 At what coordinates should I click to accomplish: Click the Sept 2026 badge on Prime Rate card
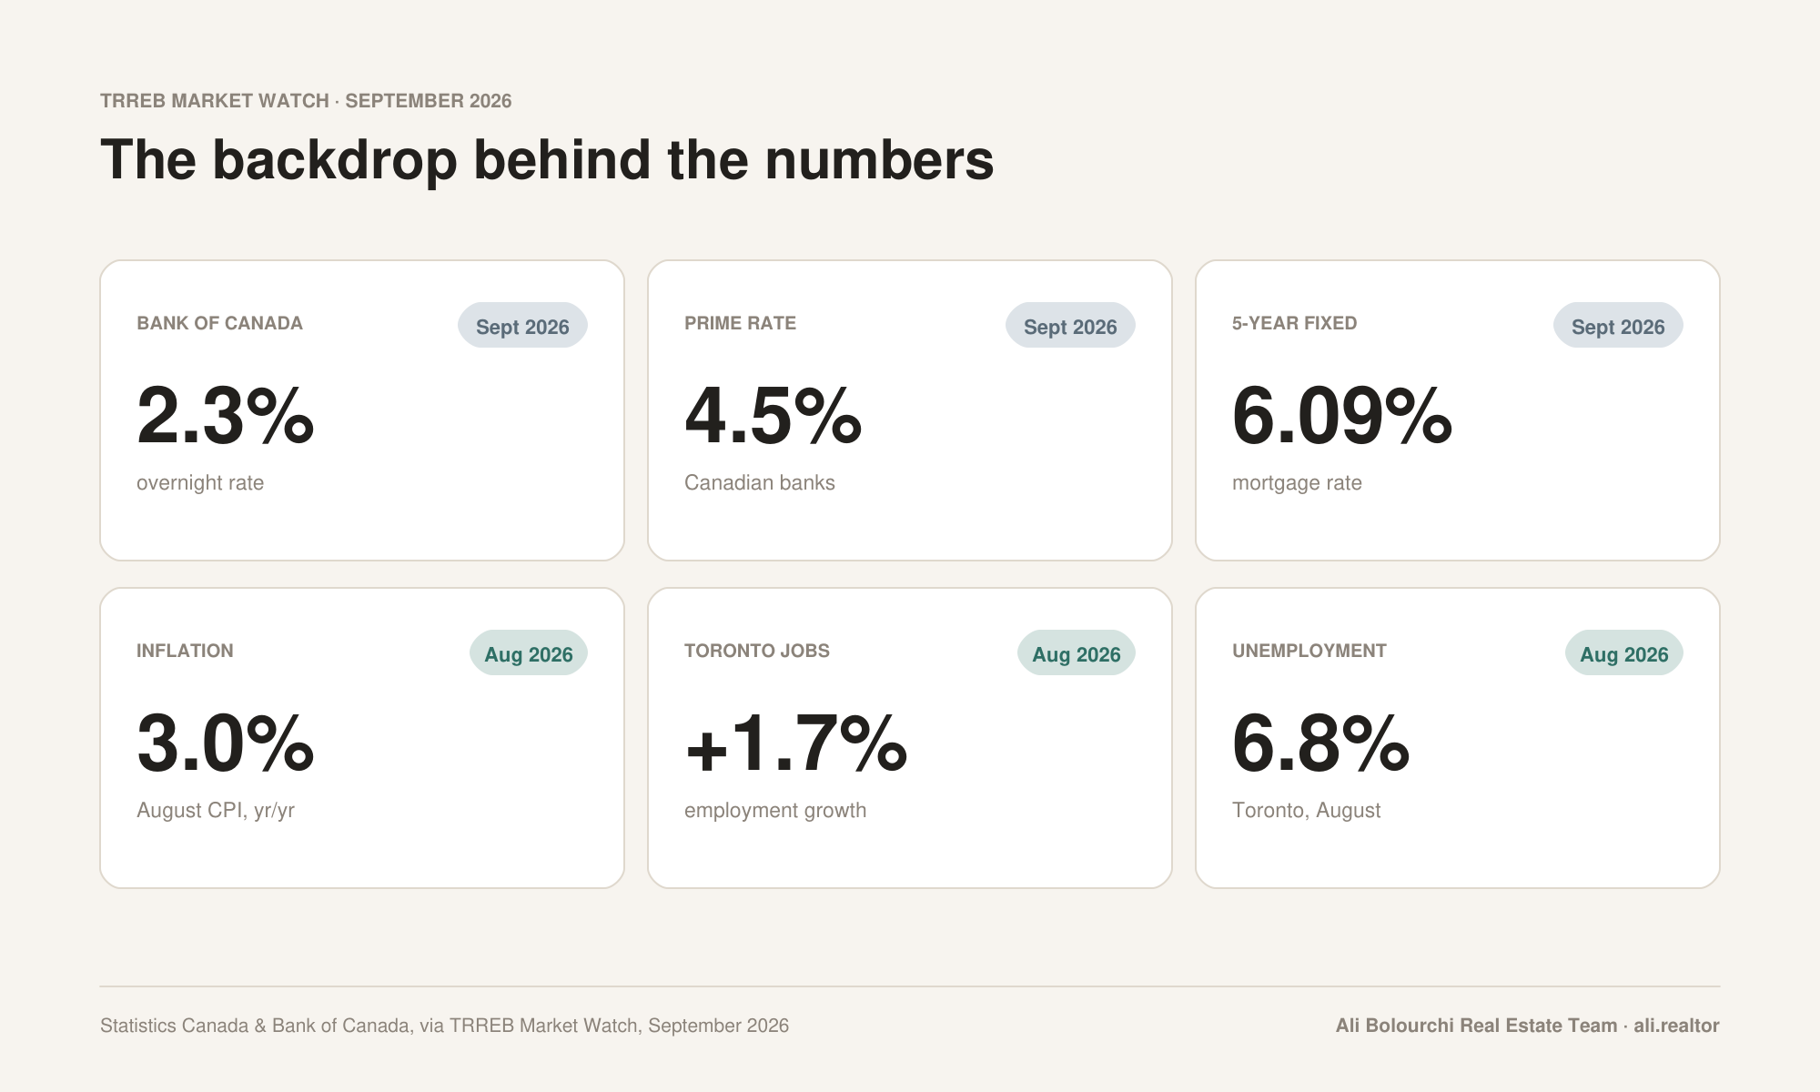pyautogui.click(x=1070, y=325)
